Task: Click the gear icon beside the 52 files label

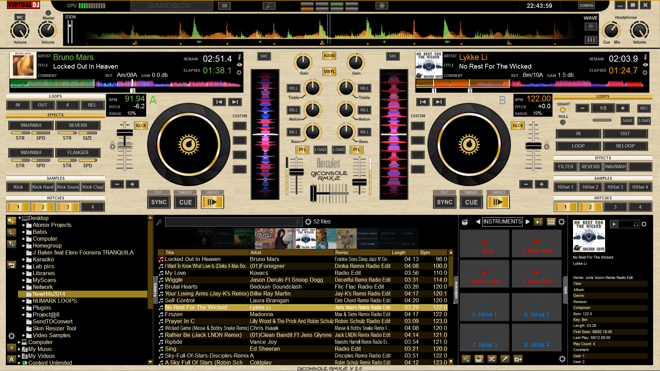Action: [308, 222]
